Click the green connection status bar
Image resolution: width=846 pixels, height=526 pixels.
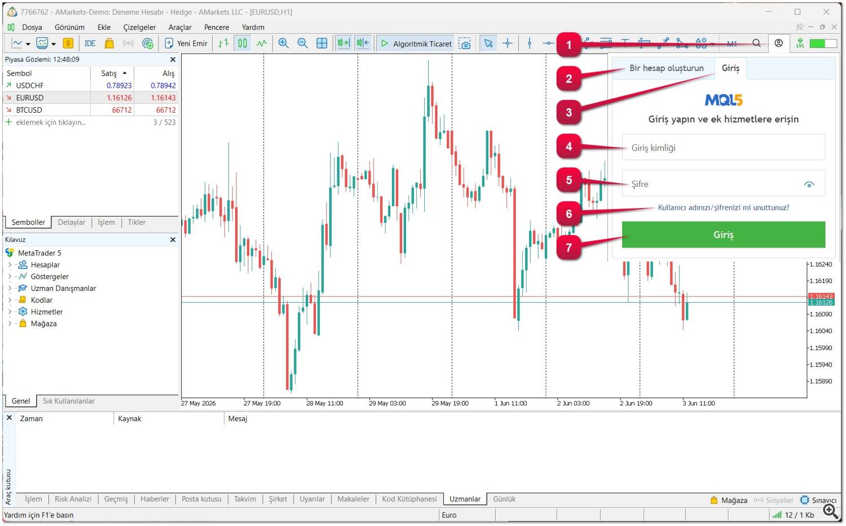(x=823, y=43)
